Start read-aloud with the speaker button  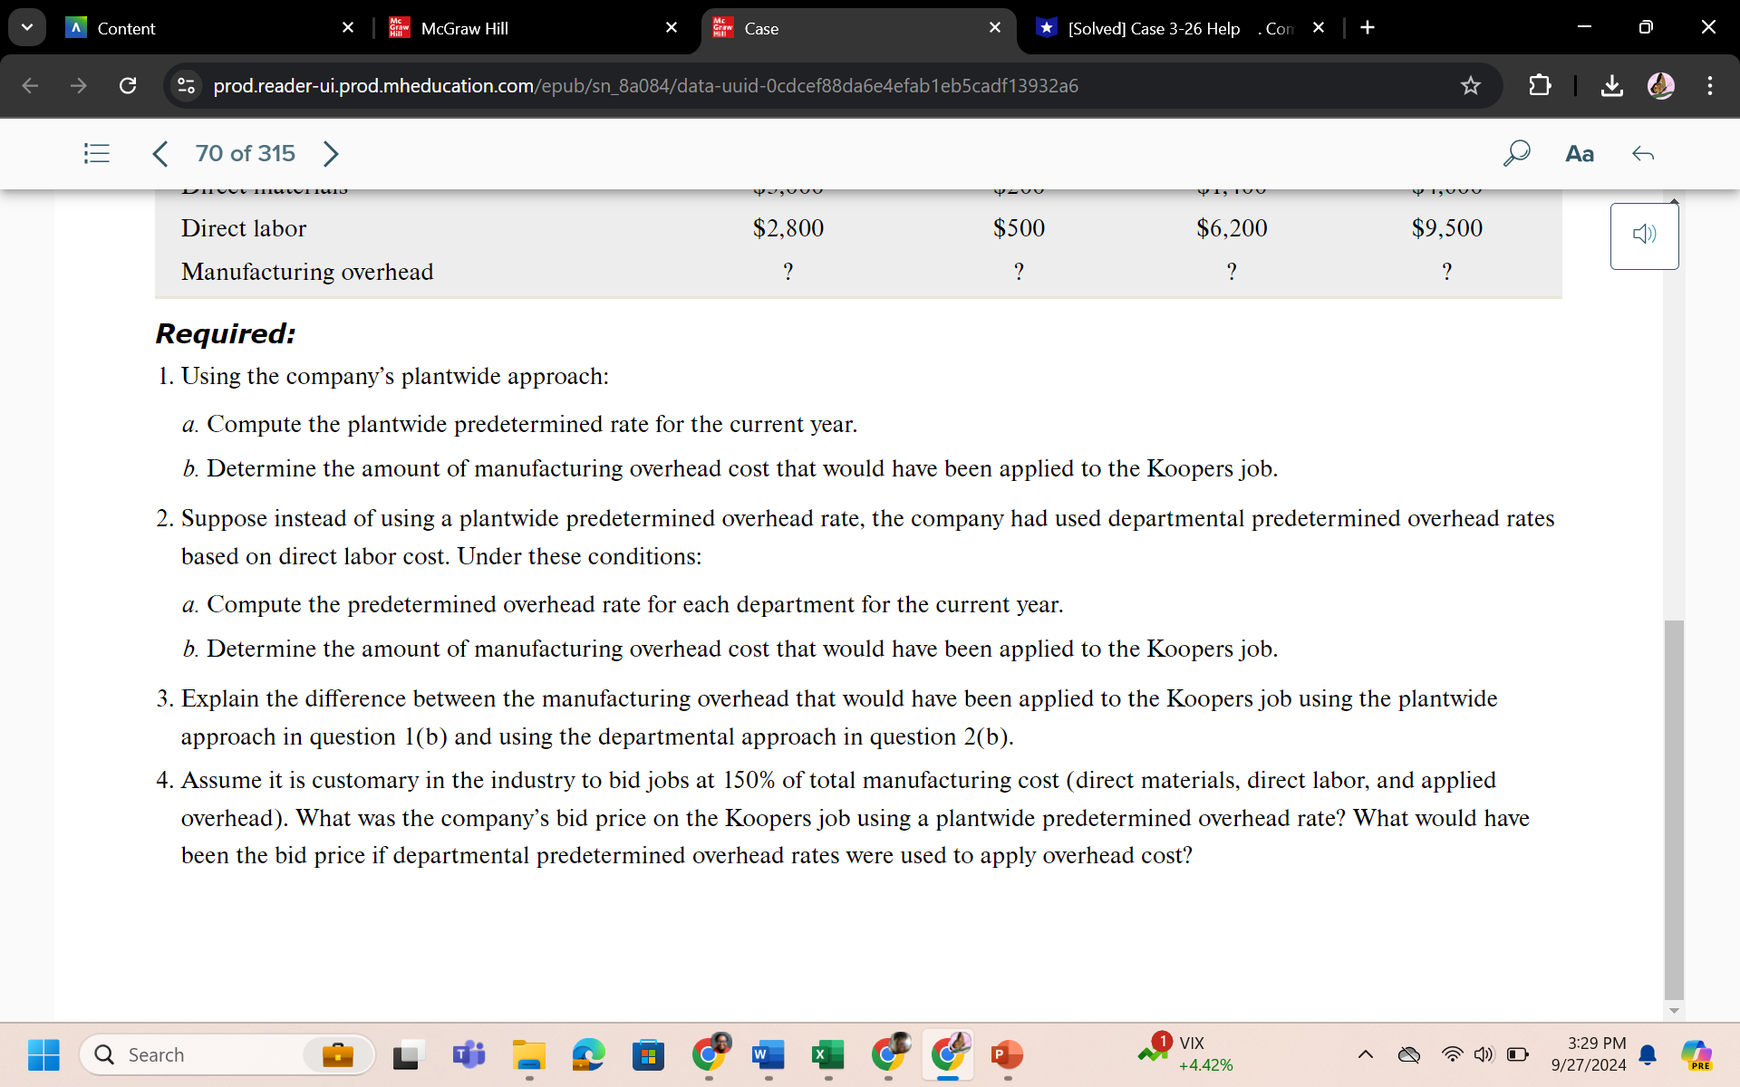point(1644,235)
